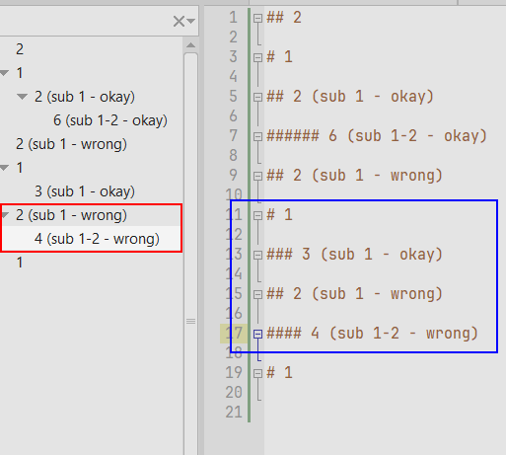Fold the heading on line 15

click(258, 294)
